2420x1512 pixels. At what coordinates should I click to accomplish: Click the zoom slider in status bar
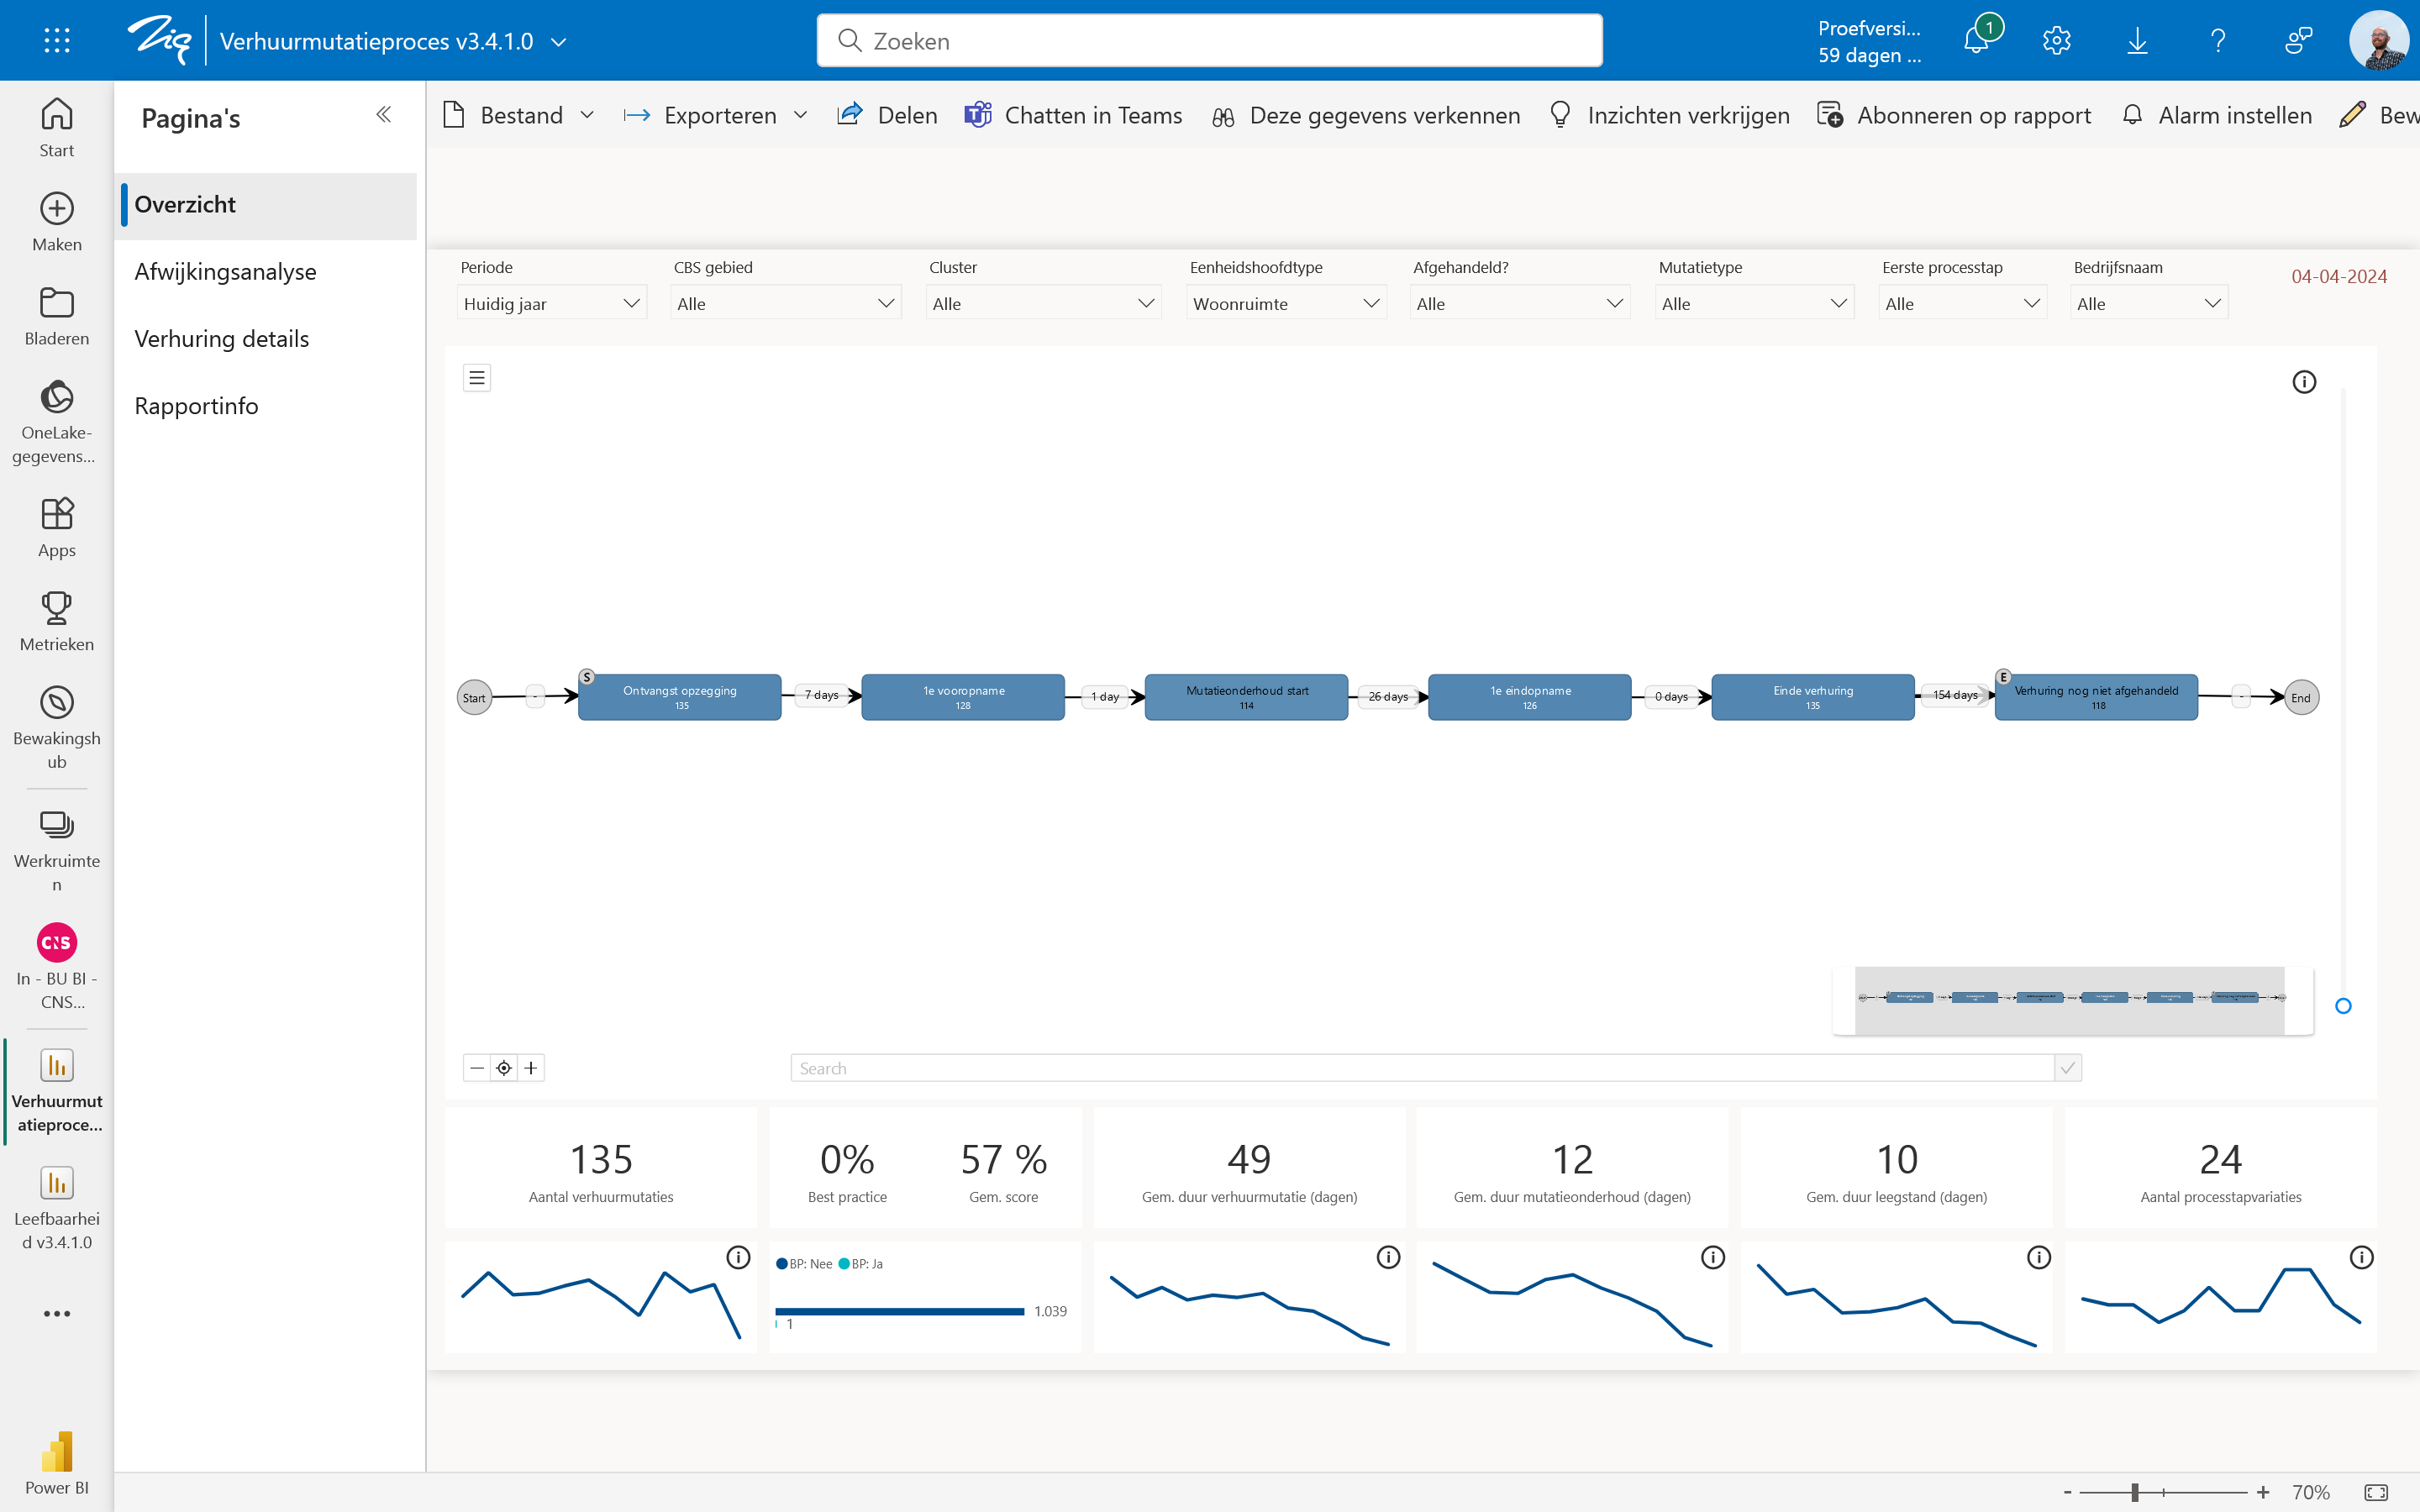click(2135, 1492)
